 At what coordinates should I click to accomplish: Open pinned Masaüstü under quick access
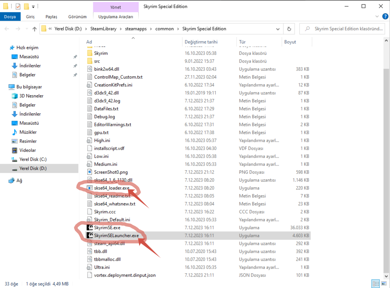[x=29, y=57]
